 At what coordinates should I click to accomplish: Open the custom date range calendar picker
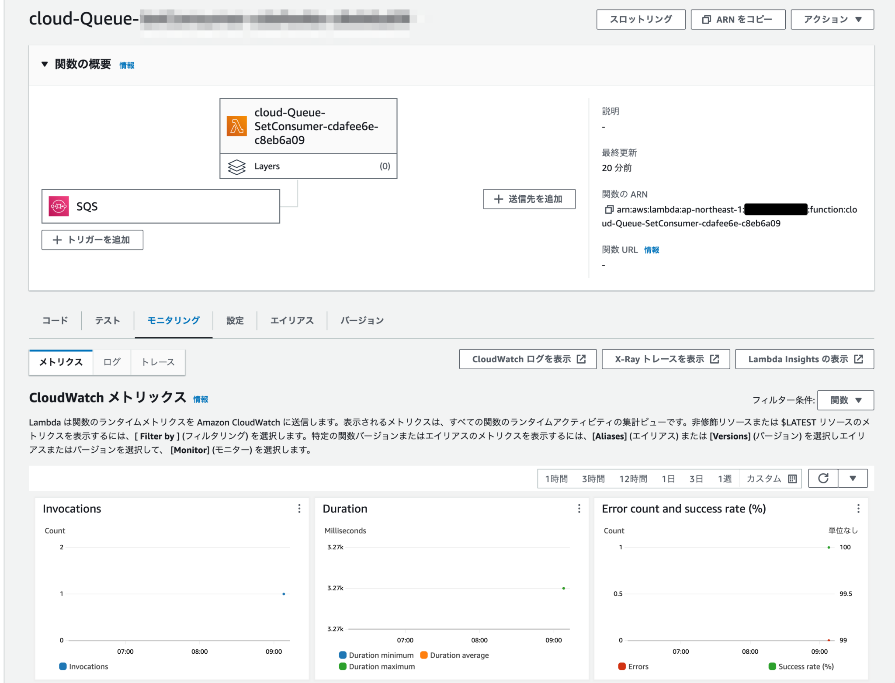click(792, 478)
